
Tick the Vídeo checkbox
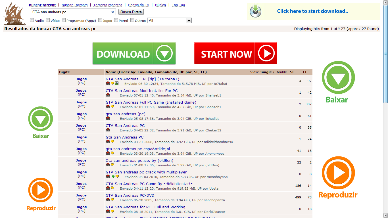48,20
